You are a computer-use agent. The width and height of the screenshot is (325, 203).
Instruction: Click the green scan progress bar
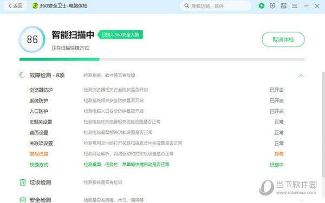[60, 59]
